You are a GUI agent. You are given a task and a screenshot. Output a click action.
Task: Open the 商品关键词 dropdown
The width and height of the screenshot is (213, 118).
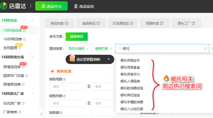tap(79, 48)
